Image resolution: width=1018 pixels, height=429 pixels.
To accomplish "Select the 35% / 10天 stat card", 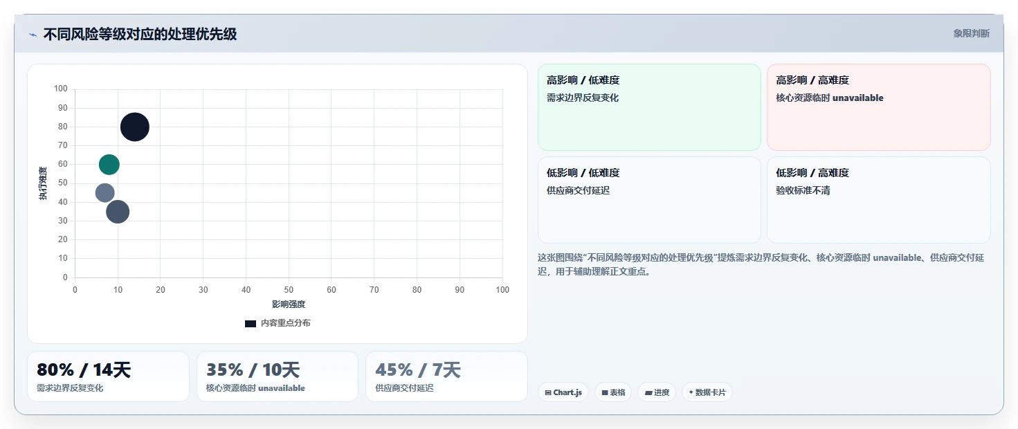I will pos(278,376).
